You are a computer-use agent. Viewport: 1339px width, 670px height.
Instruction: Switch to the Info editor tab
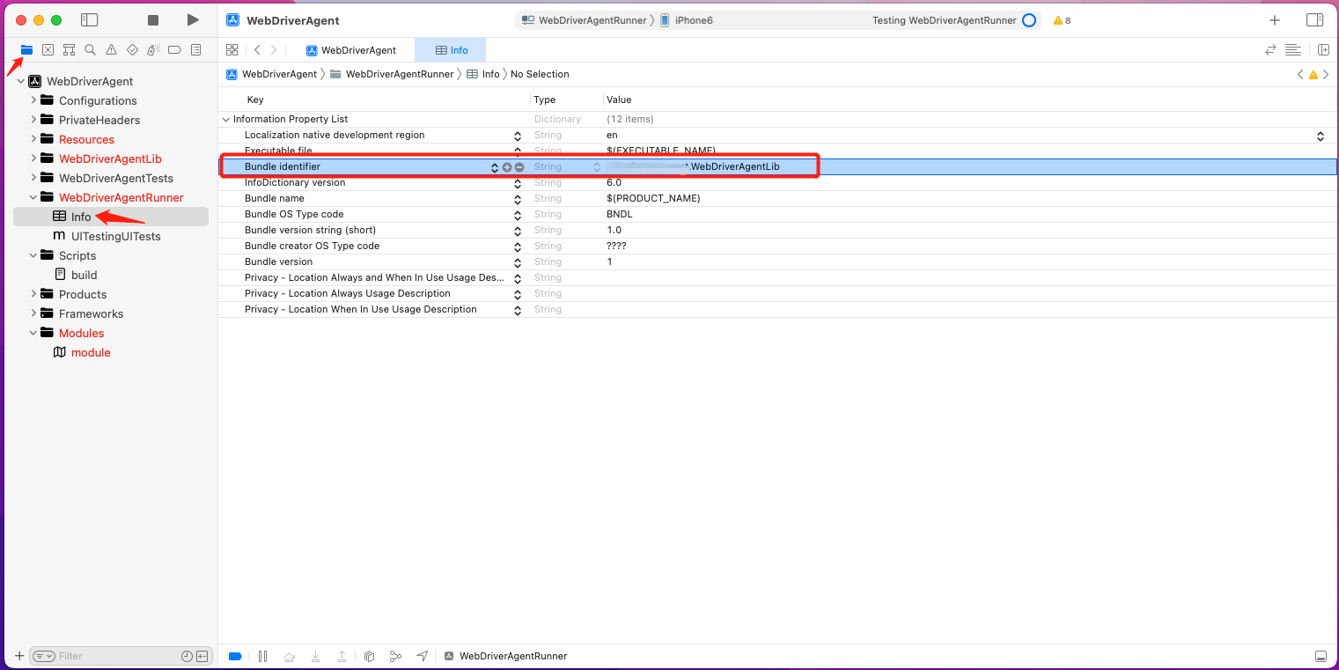451,50
